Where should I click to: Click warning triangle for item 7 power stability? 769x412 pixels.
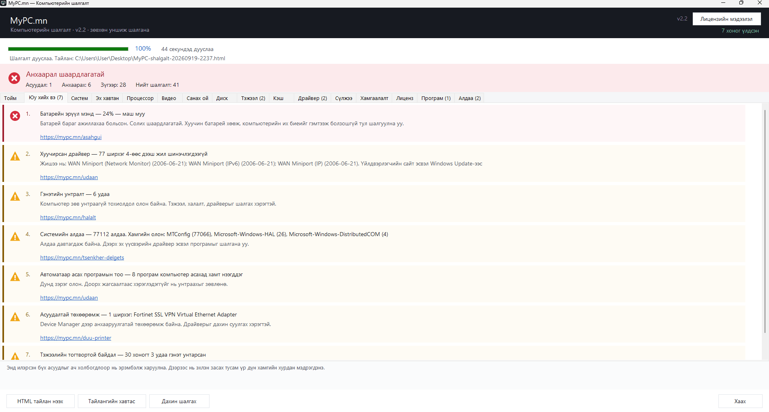[15, 356]
